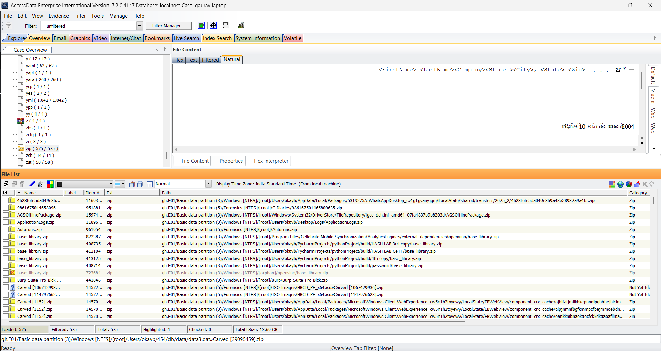The height and width of the screenshot is (351, 661).
Task: Click the file content horizontal scrollbar
Action: point(405,149)
